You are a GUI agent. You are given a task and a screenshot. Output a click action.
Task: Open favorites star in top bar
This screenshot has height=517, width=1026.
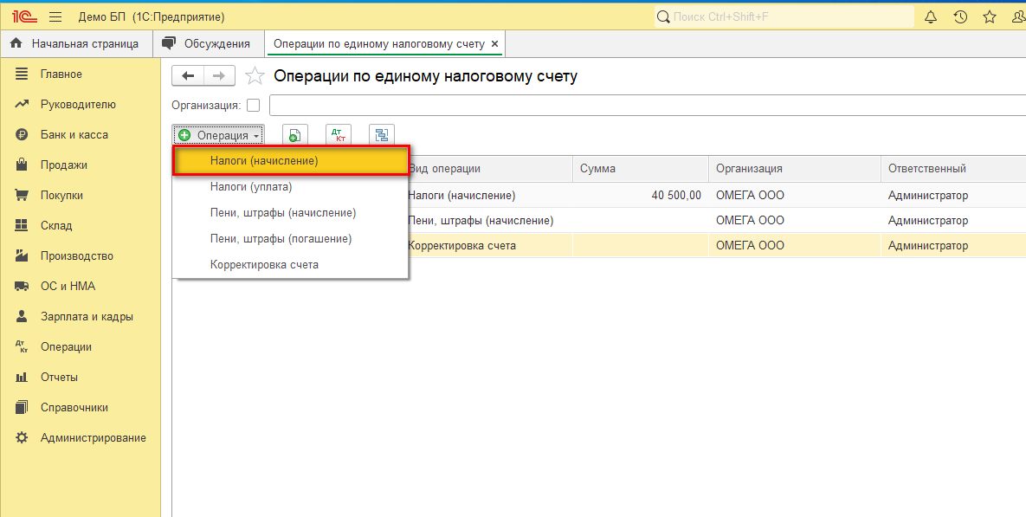pos(990,17)
